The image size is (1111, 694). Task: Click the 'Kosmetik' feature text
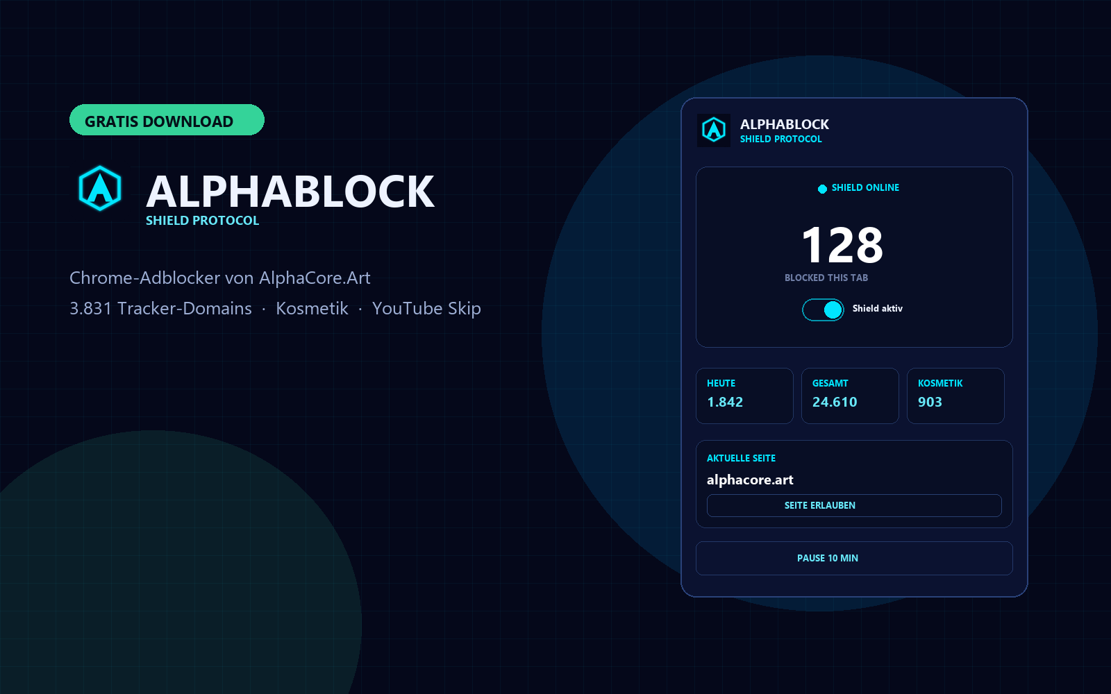click(312, 308)
